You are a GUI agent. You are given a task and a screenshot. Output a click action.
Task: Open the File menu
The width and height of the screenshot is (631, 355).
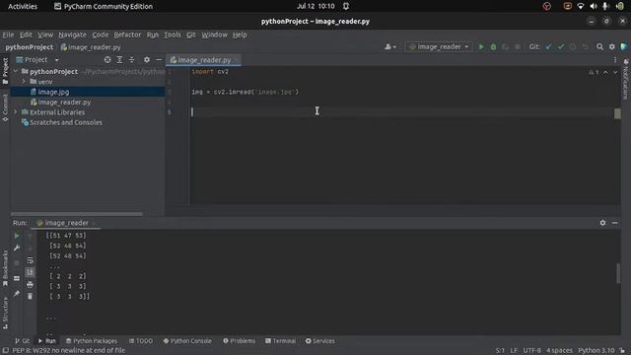(8, 35)
